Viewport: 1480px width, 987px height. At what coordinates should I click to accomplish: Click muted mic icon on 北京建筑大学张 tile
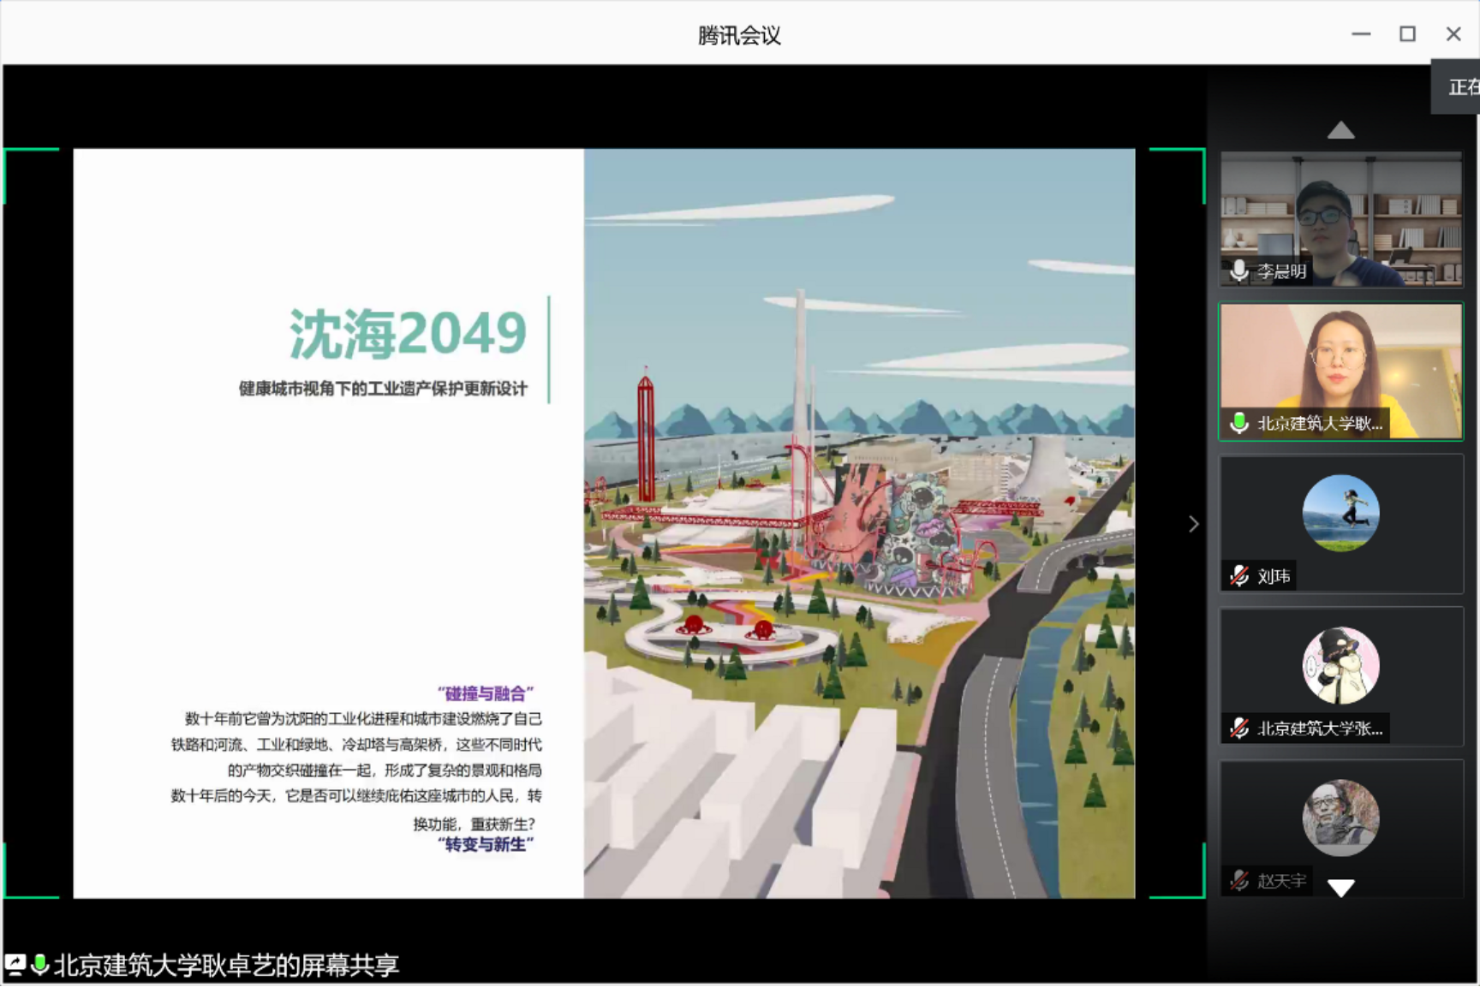pos(1238,728)
